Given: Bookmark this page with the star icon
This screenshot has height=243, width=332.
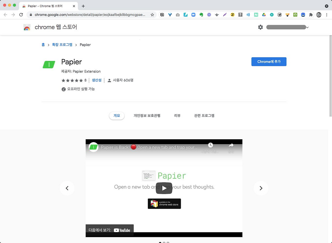Looking at the screenshot, I should (x=152, y=15).
